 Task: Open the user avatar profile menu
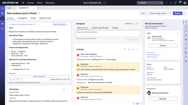coord(185,3)
